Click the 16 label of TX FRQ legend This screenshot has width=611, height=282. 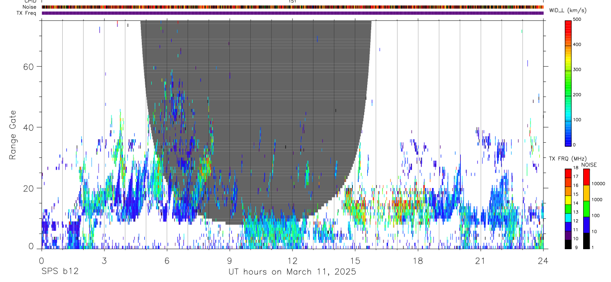click(x=575, y=186)
